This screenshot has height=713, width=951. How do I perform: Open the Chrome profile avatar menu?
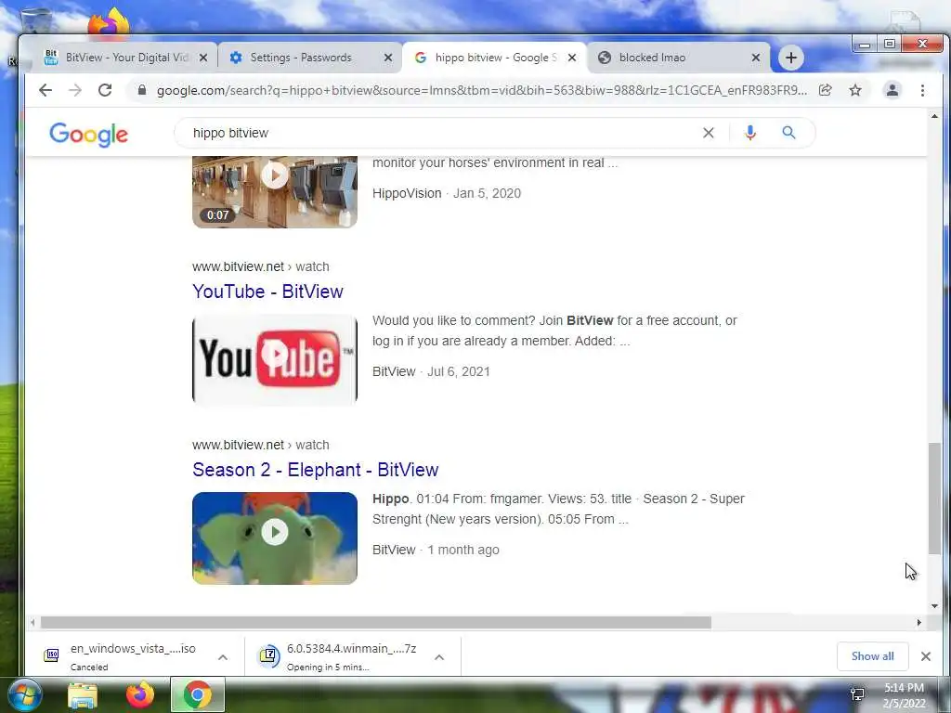coord(892,90)
